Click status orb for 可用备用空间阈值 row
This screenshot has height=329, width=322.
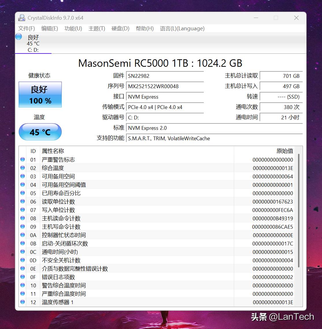(23, 185)
